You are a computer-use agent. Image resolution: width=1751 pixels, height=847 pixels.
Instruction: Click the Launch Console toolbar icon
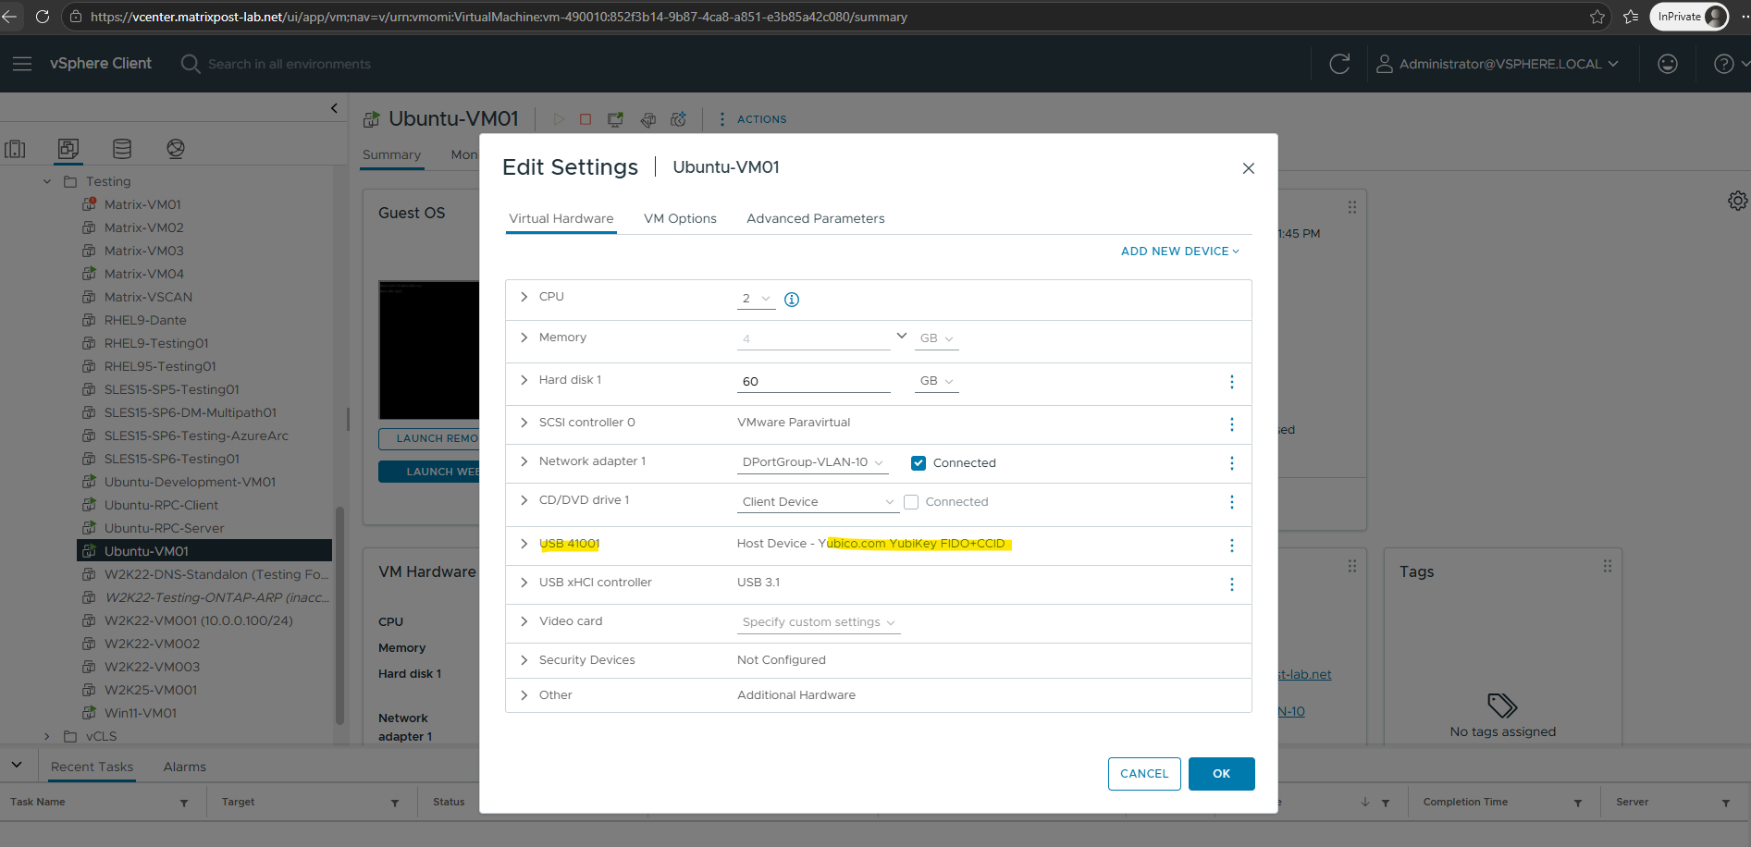[x=615, y=119]
